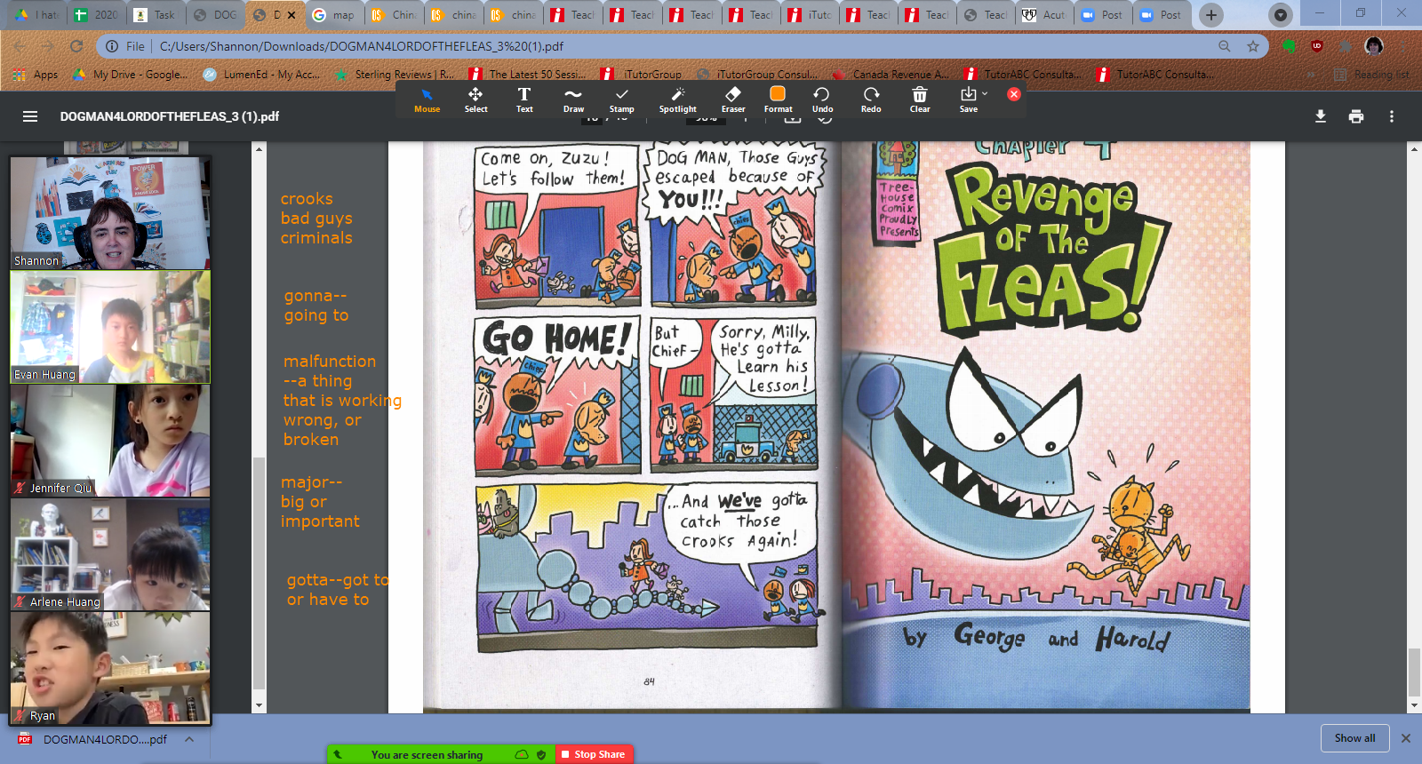Screen dimensions: 1422x764
Task: Choose the Select annotation tool
Action: (475, 99)
